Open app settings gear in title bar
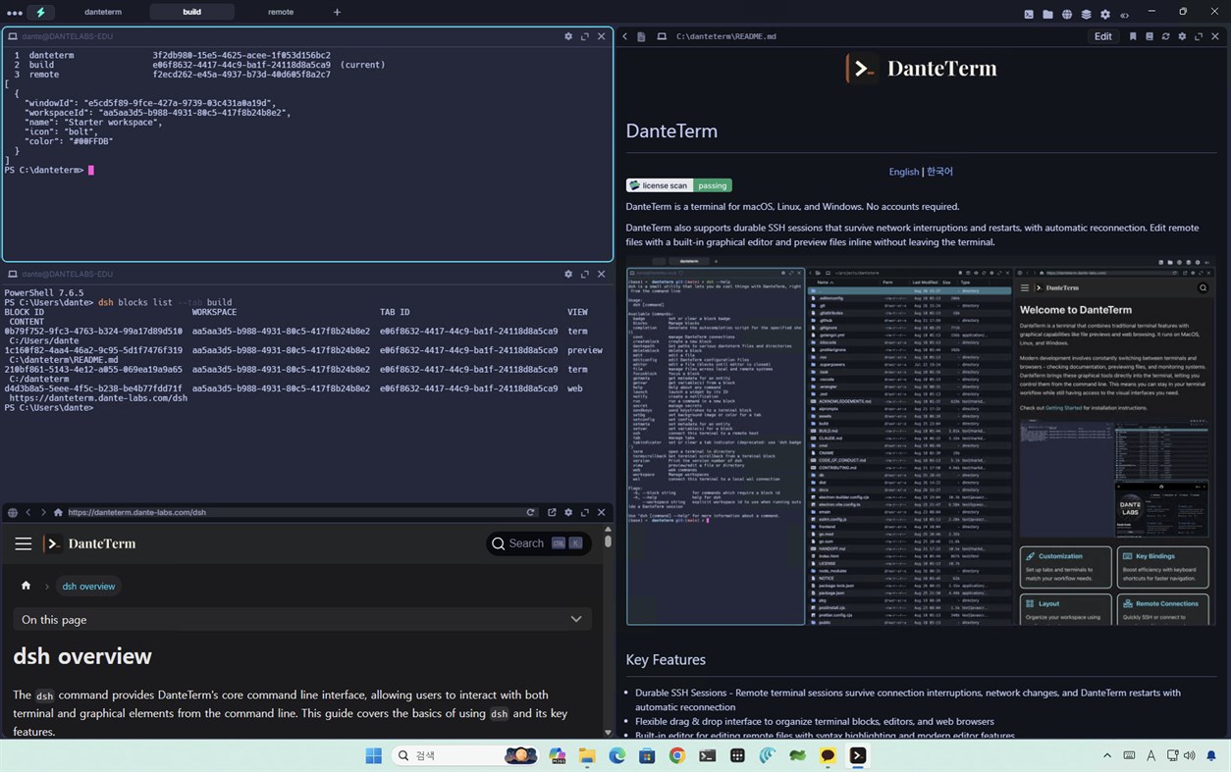1231x772 pixels. pos(1105,14)
